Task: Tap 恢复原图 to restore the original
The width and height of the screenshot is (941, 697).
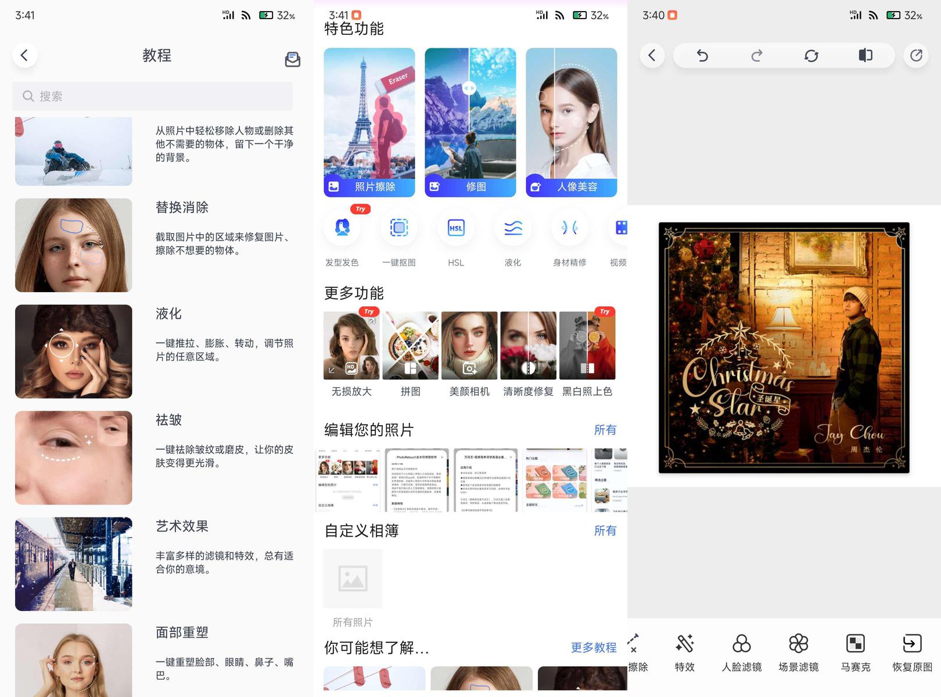Action: [913, 653]
